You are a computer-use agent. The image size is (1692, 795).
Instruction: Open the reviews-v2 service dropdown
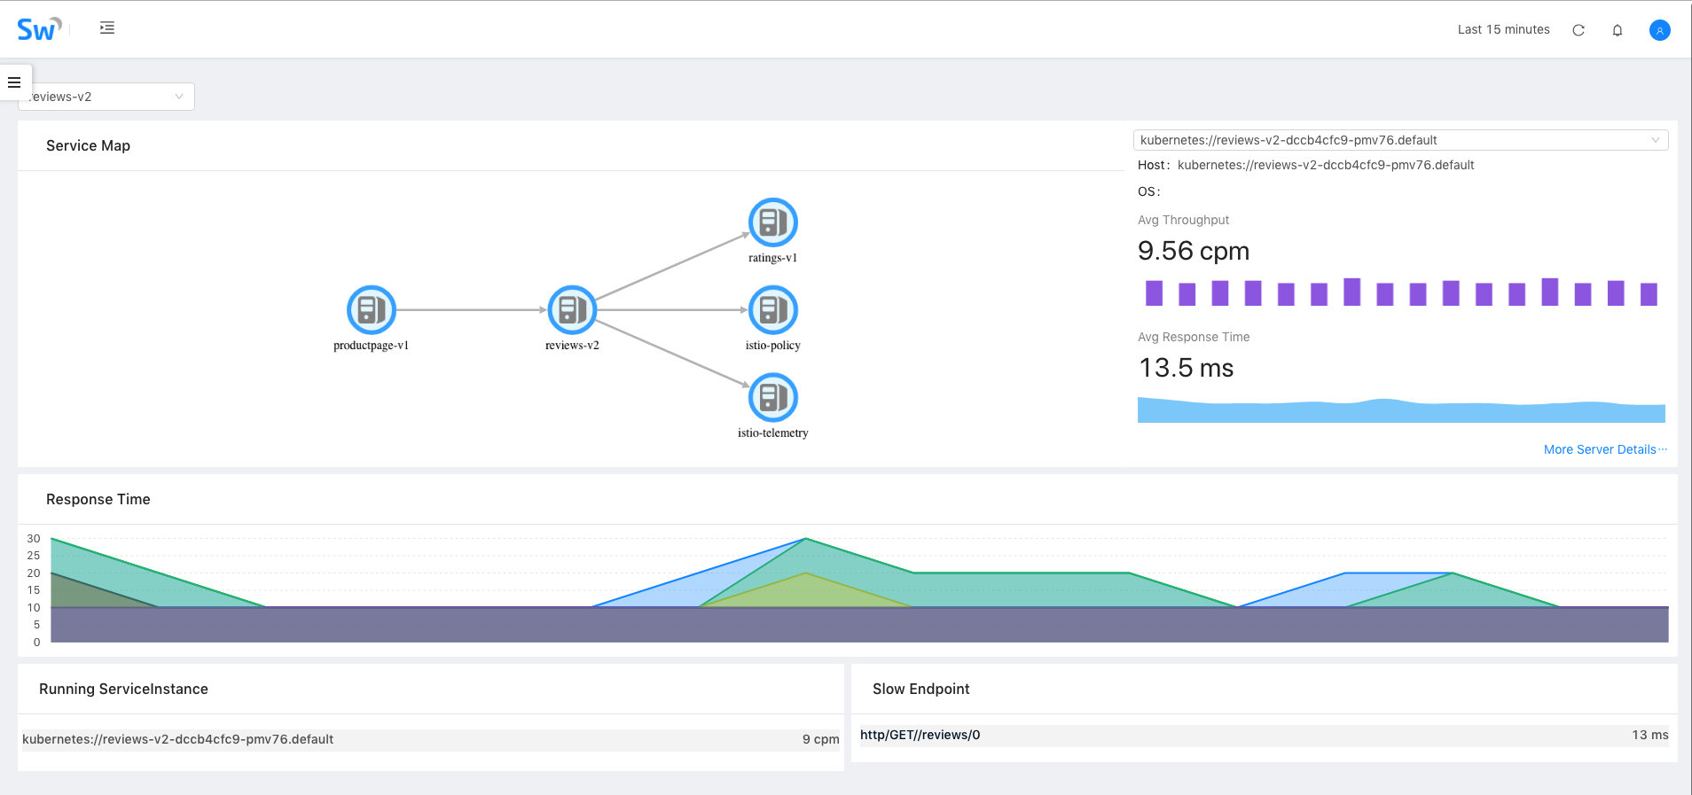[106, 97]
